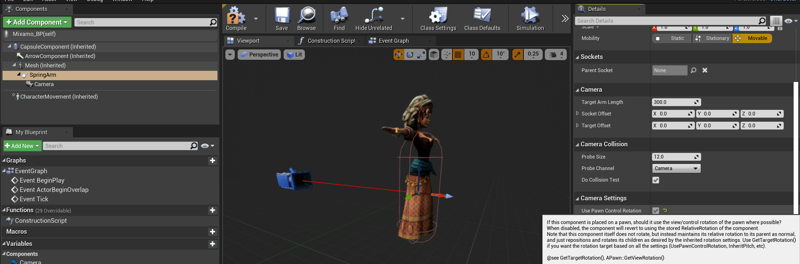Toggle Do Collision Test checkbox

tap(656, 180)
